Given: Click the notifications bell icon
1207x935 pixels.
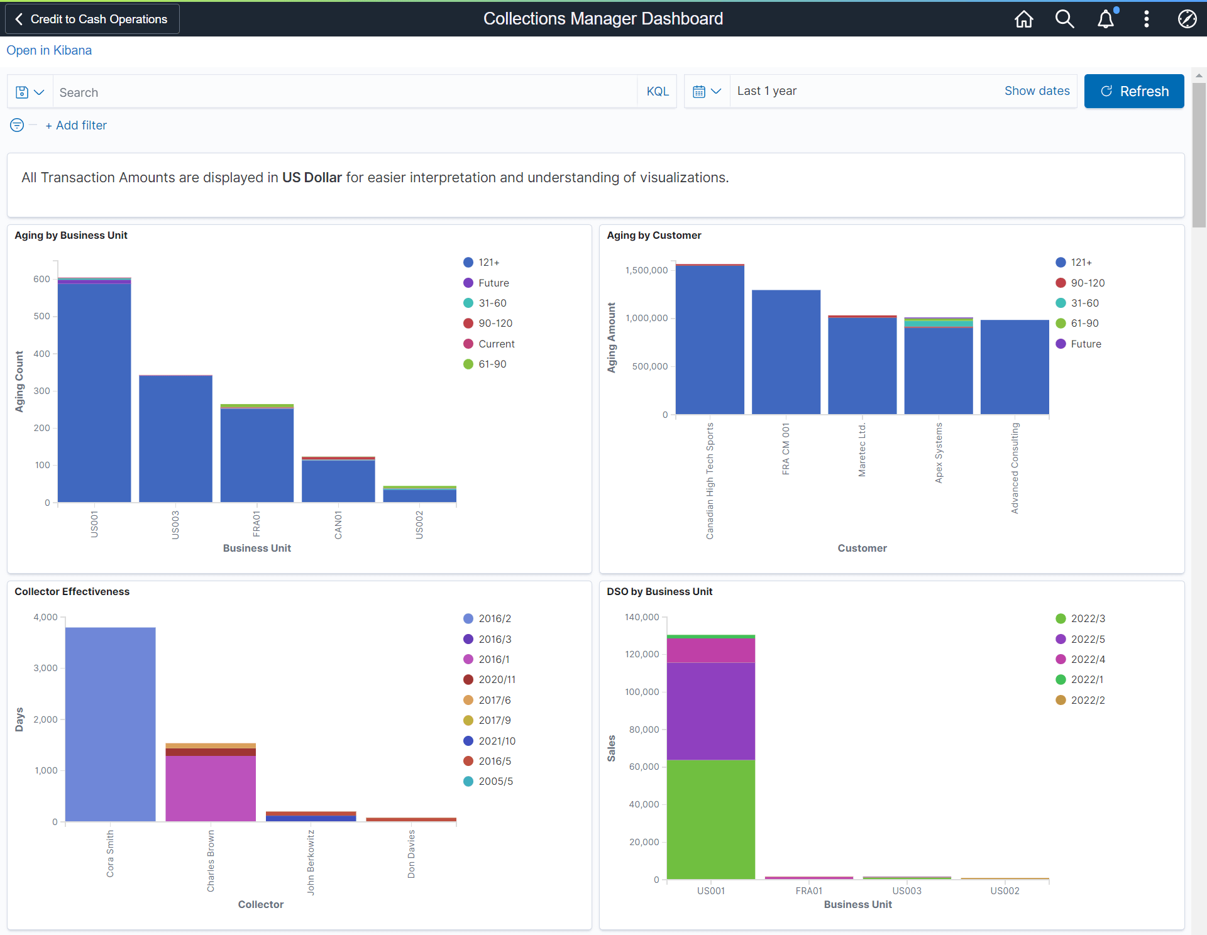Looking at the screenshot, I should click(x=1106, y=19).
